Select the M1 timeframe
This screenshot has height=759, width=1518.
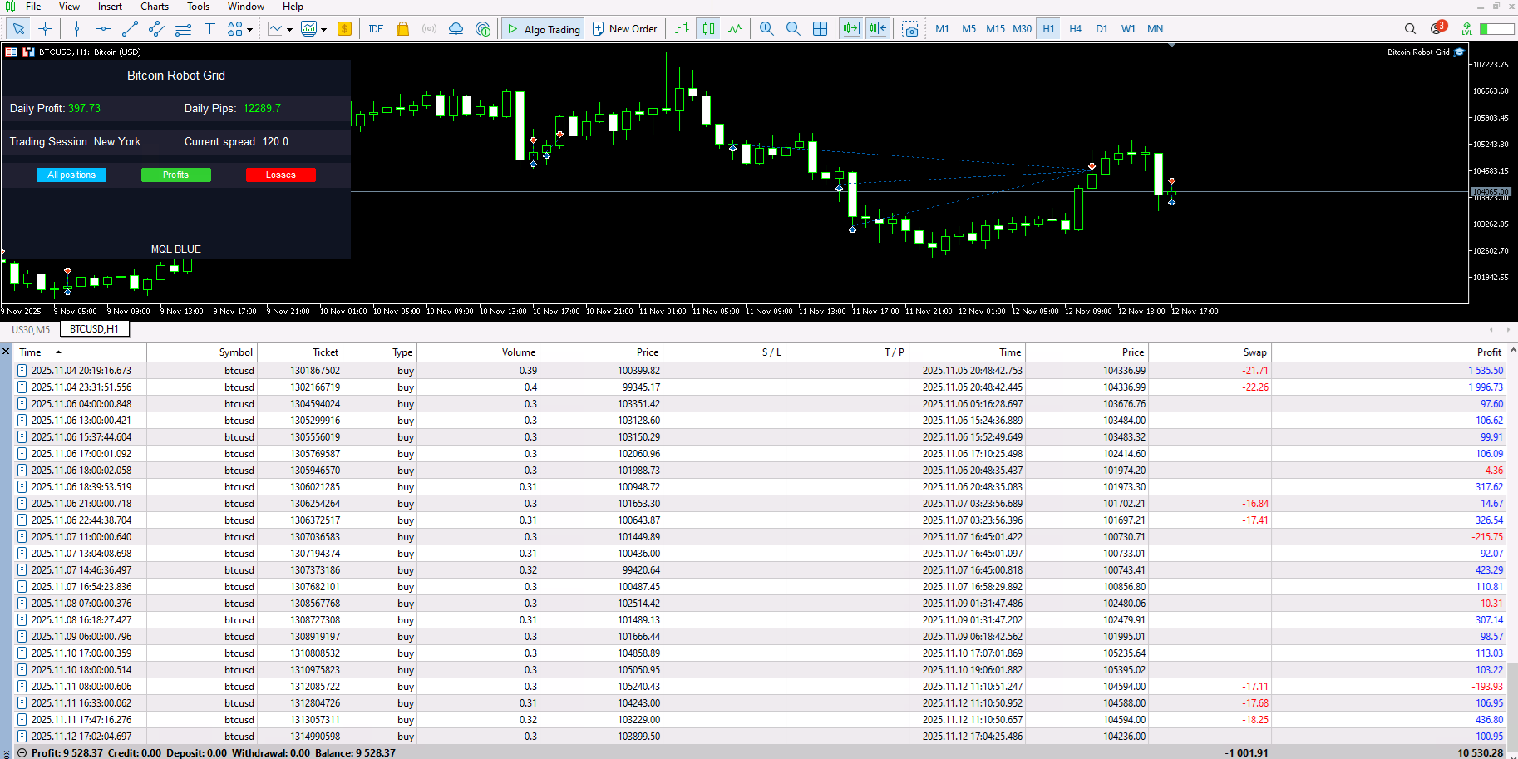pos(942,29)
